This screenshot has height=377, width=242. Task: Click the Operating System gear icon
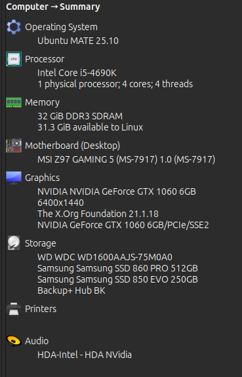14,27
